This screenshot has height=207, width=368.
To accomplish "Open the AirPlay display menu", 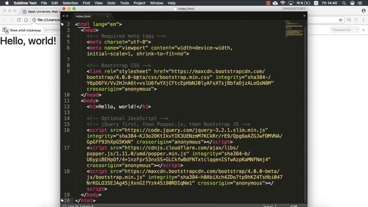I will [291, 3].
